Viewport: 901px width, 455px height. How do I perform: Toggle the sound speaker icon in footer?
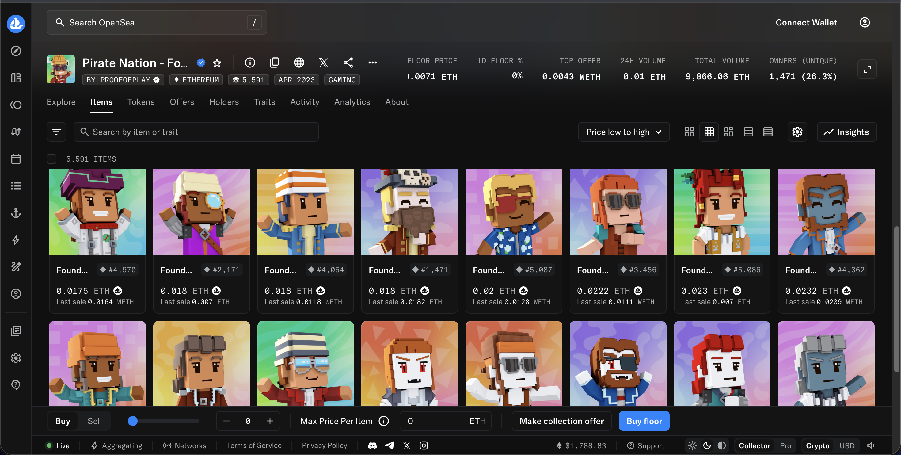point(871,445)
